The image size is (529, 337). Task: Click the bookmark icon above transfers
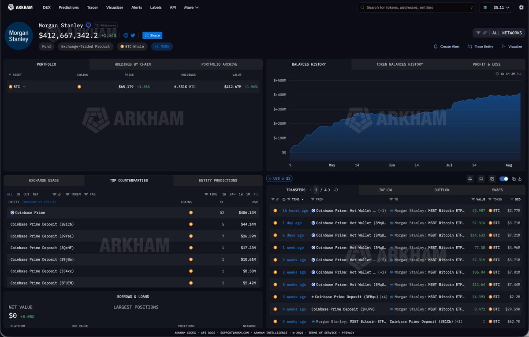(x=481, y=178)
